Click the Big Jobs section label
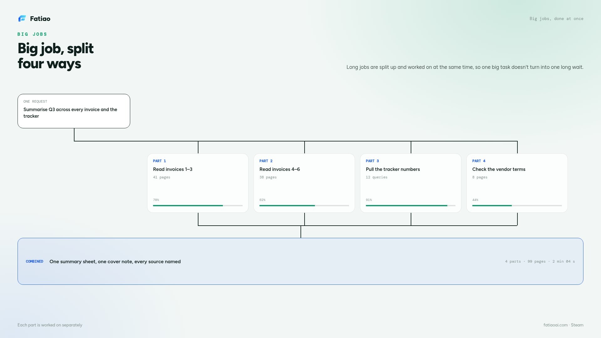This screenshot has height=338, width=601. (32, 34)
